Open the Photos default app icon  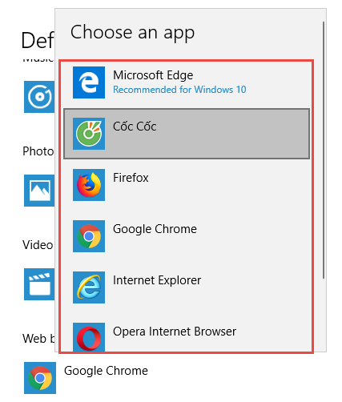(39, 191)
